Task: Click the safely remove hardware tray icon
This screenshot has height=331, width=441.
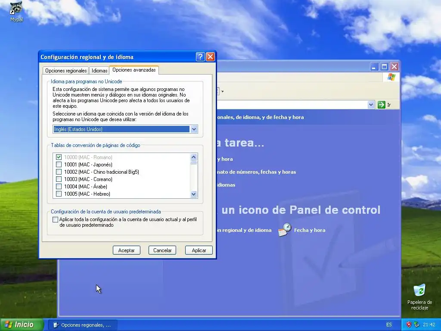Action: [x=416, y=325]
